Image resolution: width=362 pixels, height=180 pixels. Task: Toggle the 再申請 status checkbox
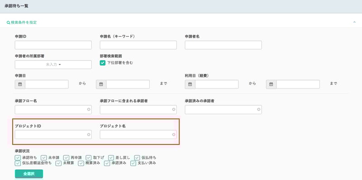(x=66, y=158)
